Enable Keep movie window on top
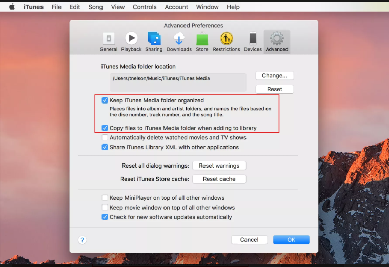389x267 pixels. (105, 208)
